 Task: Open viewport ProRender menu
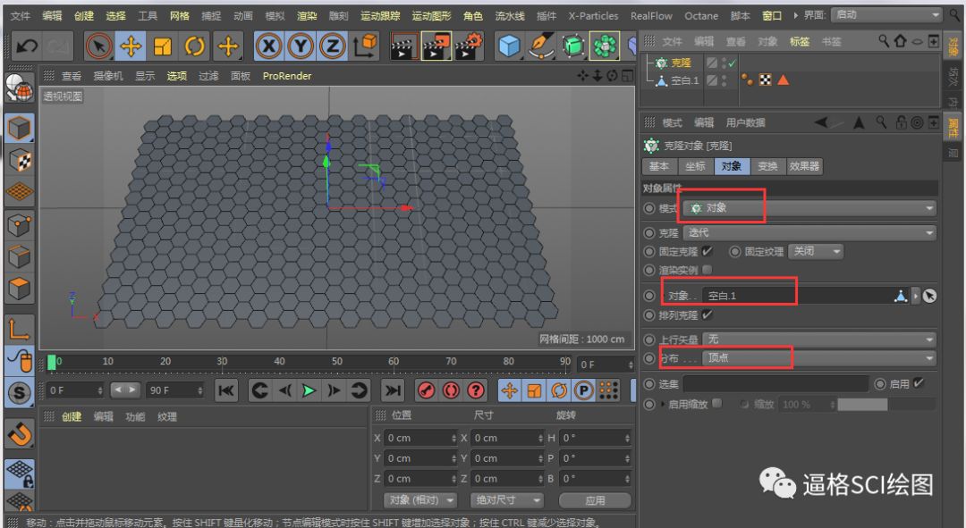click(x=287, y=76)
